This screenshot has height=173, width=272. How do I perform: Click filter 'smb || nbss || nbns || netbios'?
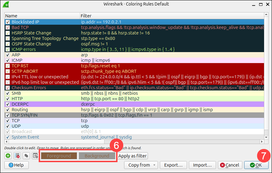pyautogui.click(x=109, y=93)
